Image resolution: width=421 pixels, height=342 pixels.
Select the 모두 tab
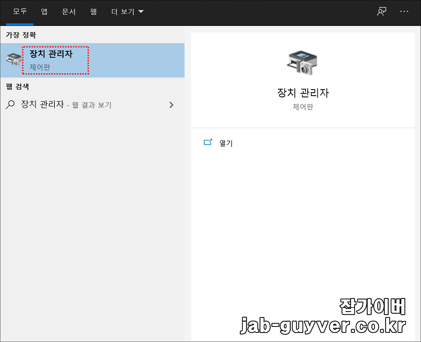click(19, 11)
